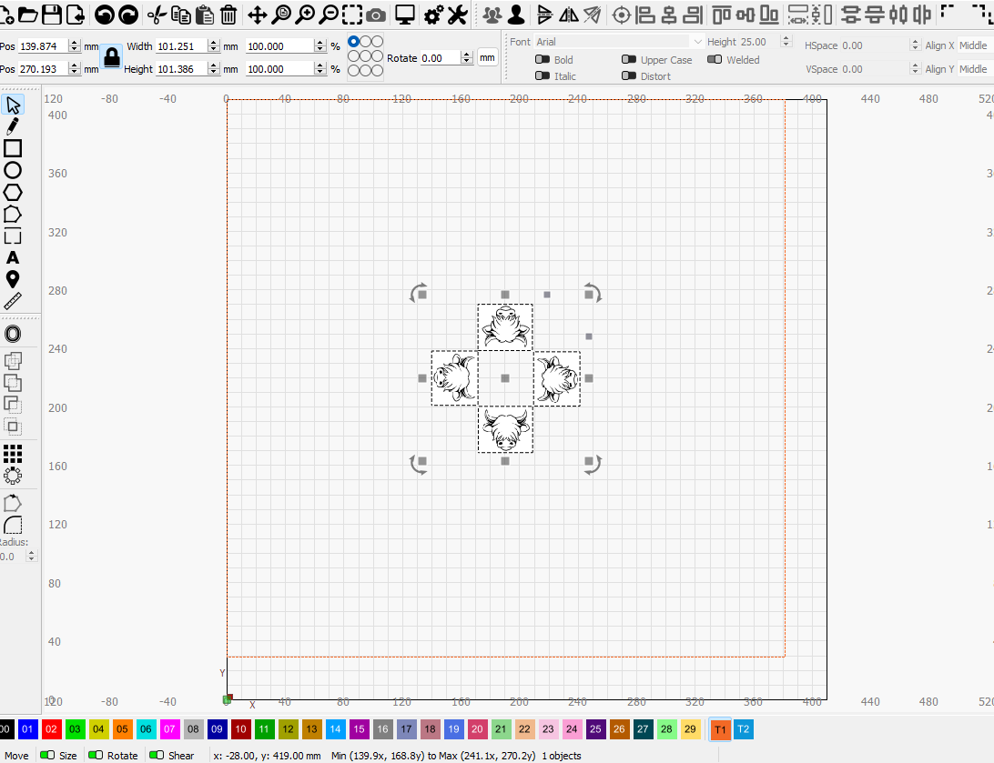This screenshot has width=994, height=763.
Task: Zoom out with the minus magnifier
Action: point(329,14)
